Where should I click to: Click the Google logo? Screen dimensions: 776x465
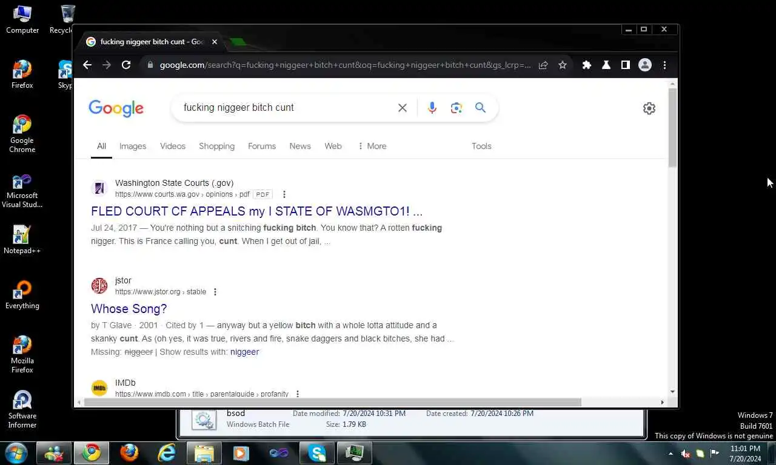[x=116, y=108]
